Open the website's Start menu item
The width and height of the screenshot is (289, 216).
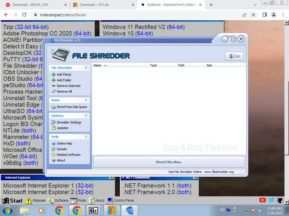pyautogui.click(x=12, y=201)
